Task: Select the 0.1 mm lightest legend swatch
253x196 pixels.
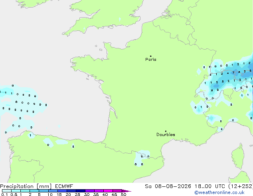Action: pyautogui.click(x=7, y=191)
